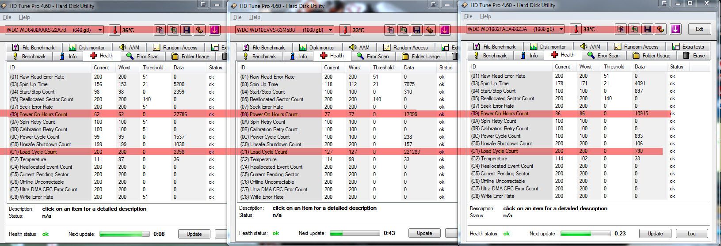Click the options wrench icon in WD1002FAEX window
The image size is (721, 246).
[x=660, y=29]
